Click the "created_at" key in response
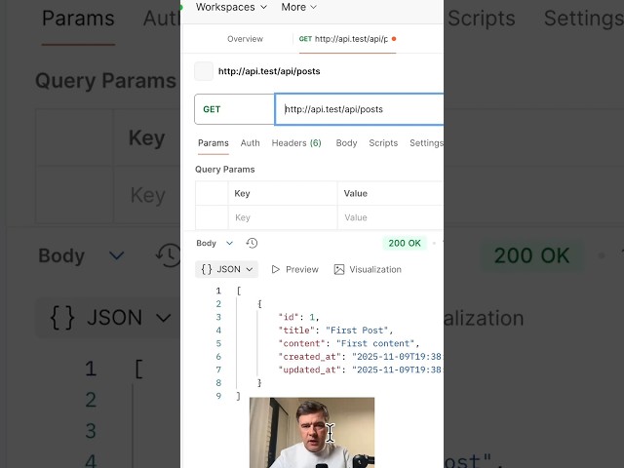 (310, 357)
